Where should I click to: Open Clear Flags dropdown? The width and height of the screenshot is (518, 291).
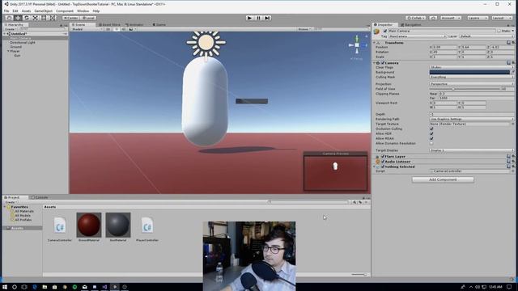pos(472,67)
